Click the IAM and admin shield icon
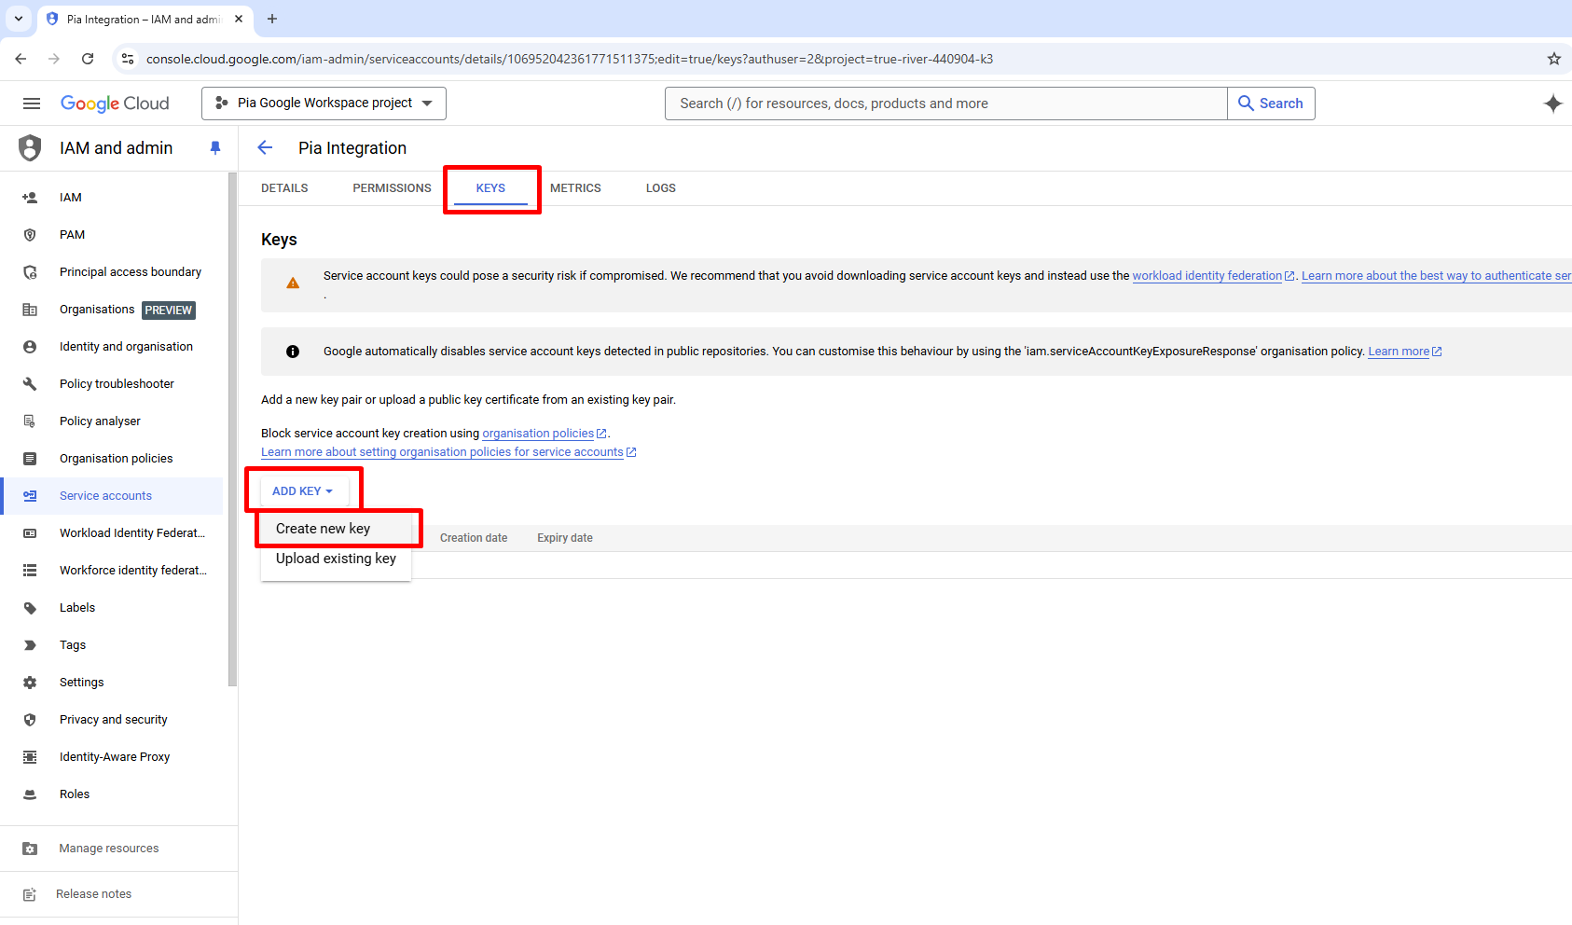 point(30,147)
